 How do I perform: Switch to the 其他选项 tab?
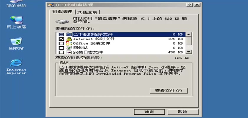87,12
